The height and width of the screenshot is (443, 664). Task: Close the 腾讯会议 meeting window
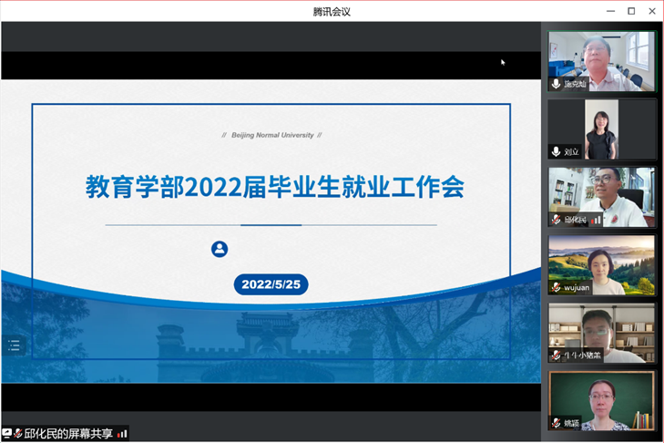[x=651, y=11]
